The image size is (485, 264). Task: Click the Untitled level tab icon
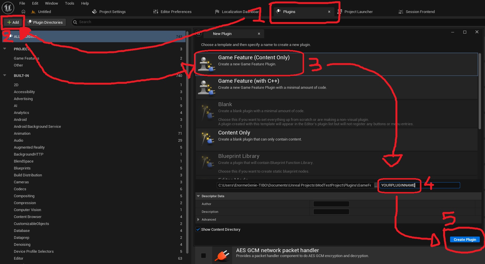(x=33, y=12)
